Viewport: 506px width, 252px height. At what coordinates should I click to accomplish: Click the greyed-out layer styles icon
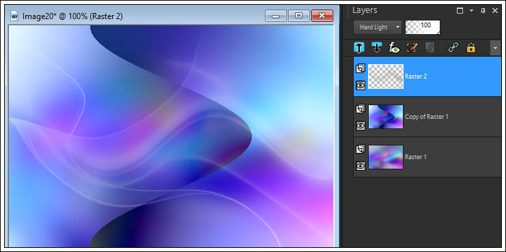(x=430, y=48)
